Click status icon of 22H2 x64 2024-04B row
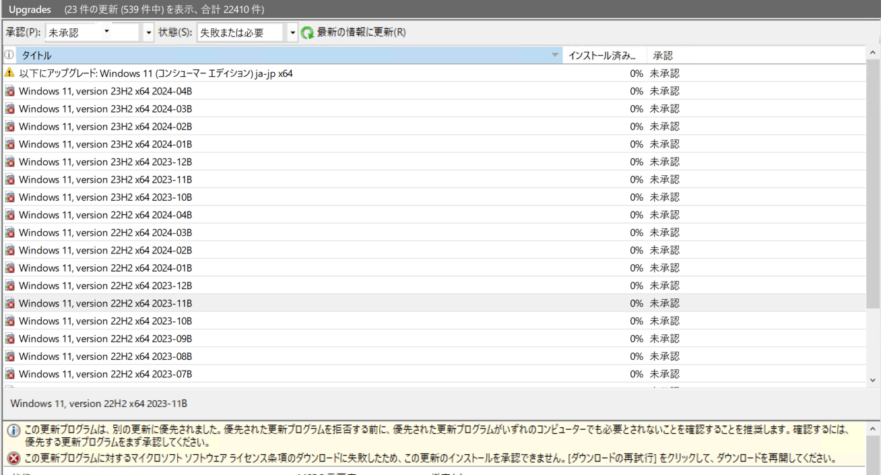The width and height of the screenshot is (881, 475). 9,214
